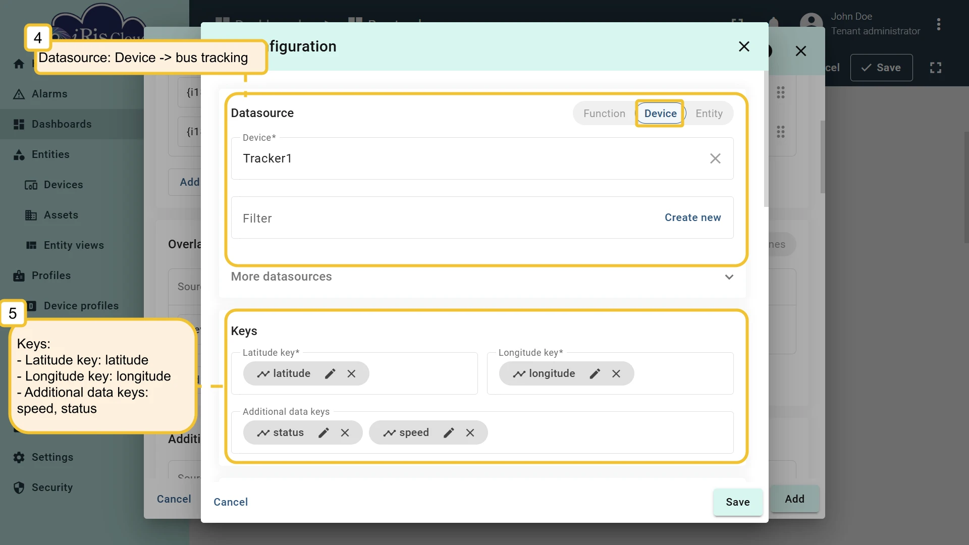969x545 pixels.
Task: Open Device profiles in the sidebar
Action: tap(81, 306)
